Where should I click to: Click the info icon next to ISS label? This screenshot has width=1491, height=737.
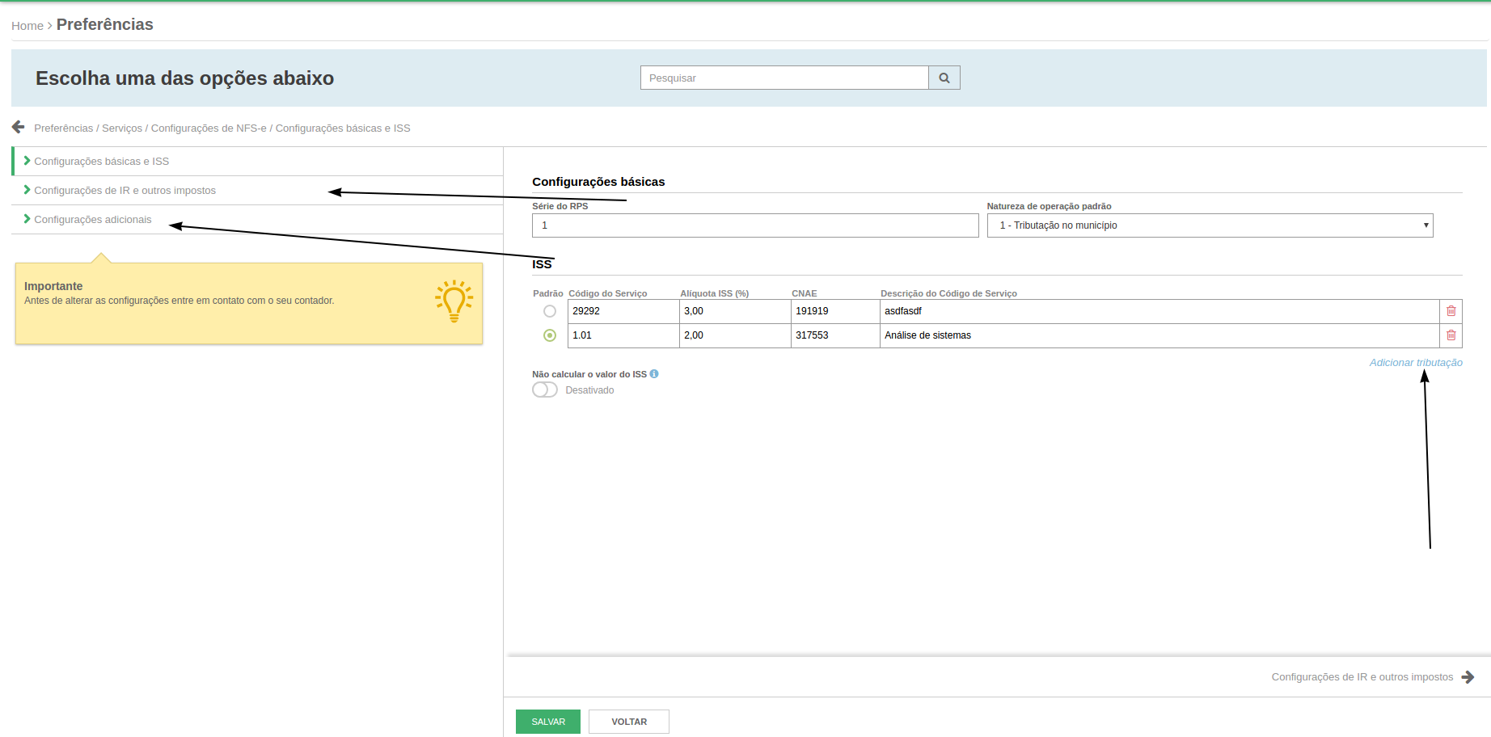[x=654, y=373]
